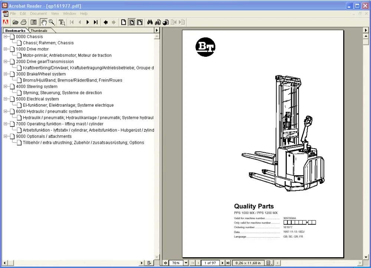Open the document pane flyout menu arrow
Image resolution: width=371 pixels, height=268 pixels.
pos(366,30)
